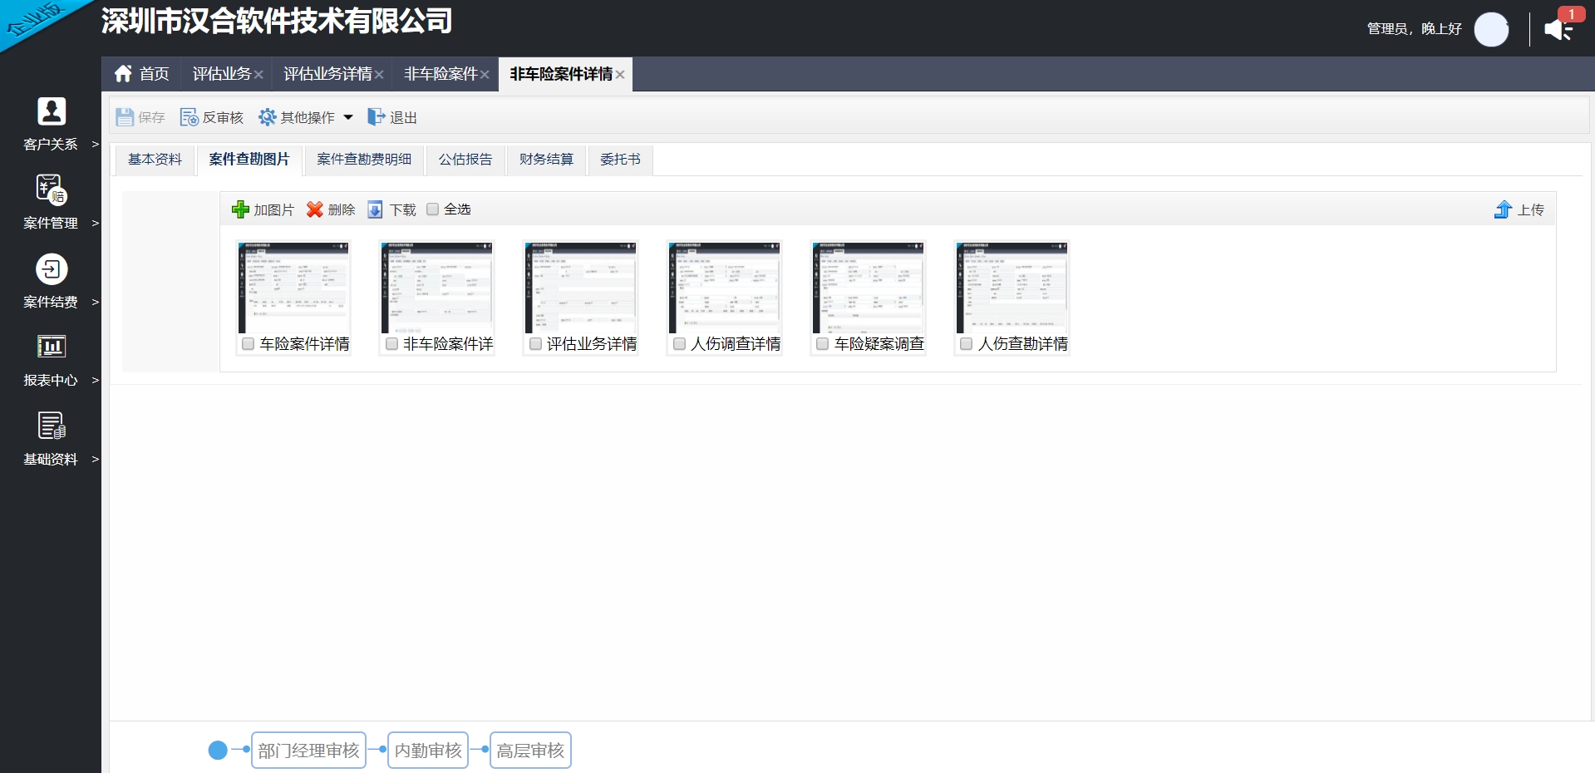Check the 车险疑案调查 image checkbox
The width and height of the screenshot is (1595, 773).
coord(822,344)
